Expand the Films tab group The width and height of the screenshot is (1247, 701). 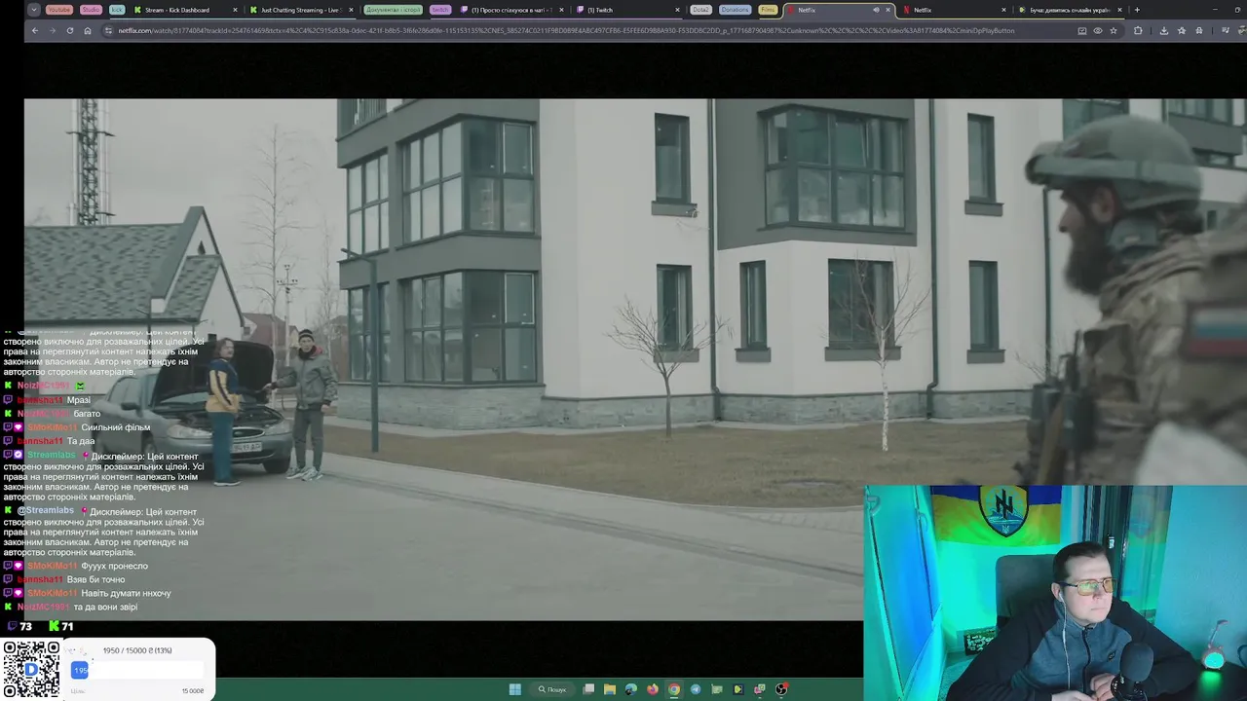pyautogui.click(x=768, y=10)
